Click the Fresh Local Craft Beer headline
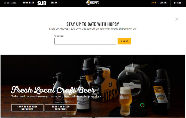The width and height of the screenshot is (186, 118). [x=53, y=90]
